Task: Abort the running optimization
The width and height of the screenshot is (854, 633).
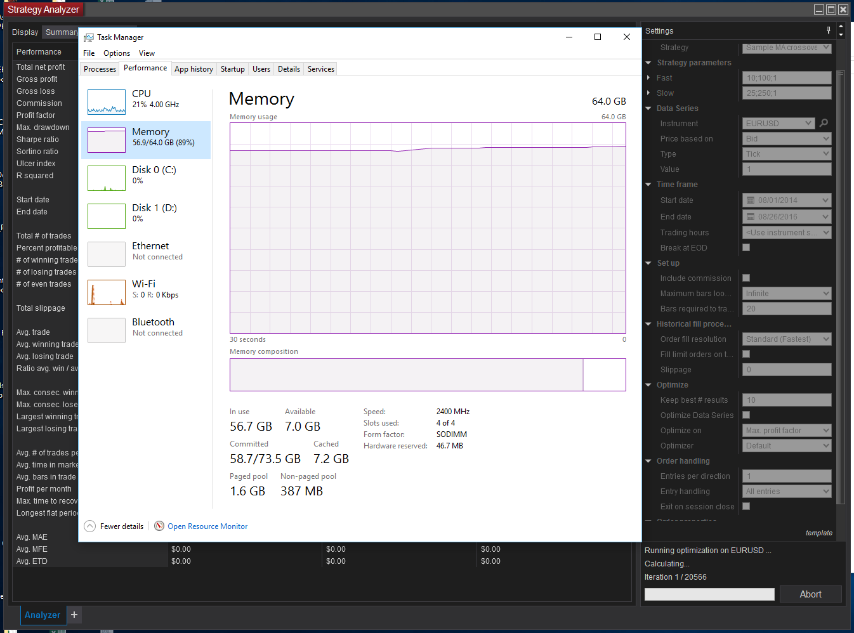Action: 810,594
